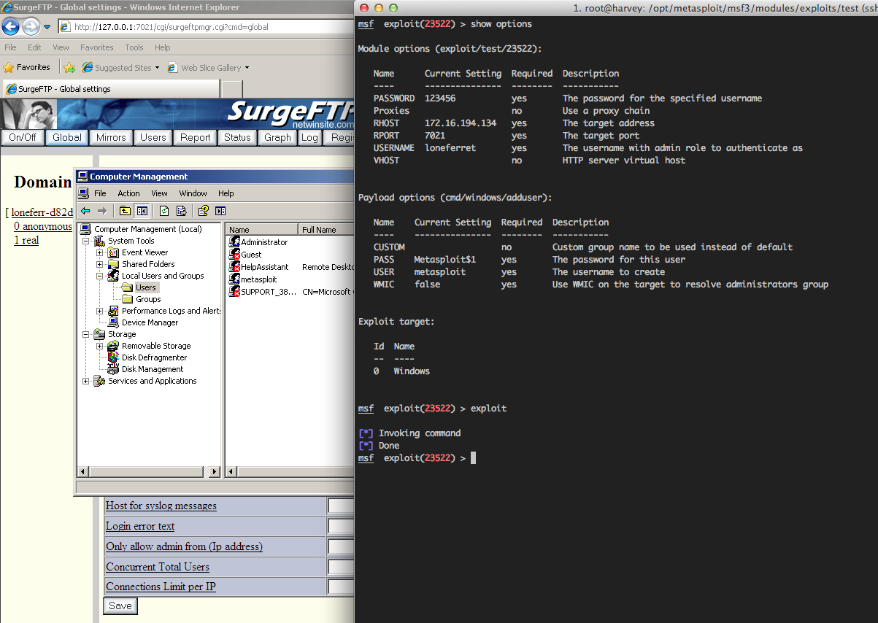This screenshot has width=878, height=623.
Task: Expand the Event Viewer tree node
Action: tap(99, 252)
